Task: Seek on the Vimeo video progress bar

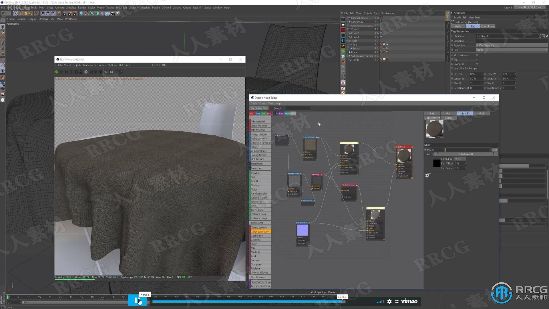Action: tap(263, 302)
